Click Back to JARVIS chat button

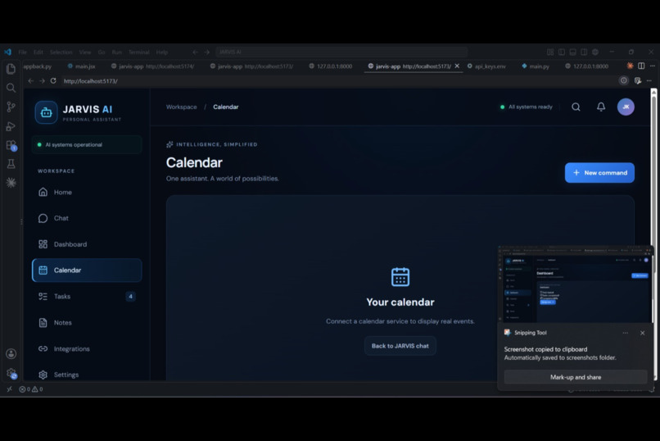[x=400, y=346]
